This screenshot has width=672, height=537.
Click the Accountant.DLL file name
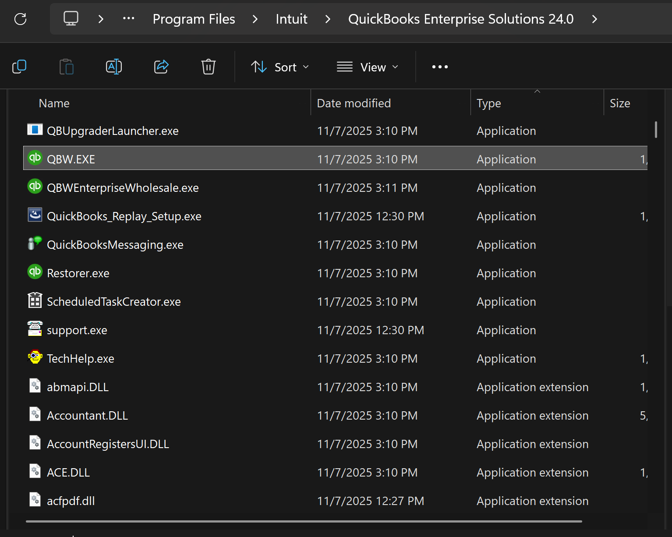click(x=87, y=416)
